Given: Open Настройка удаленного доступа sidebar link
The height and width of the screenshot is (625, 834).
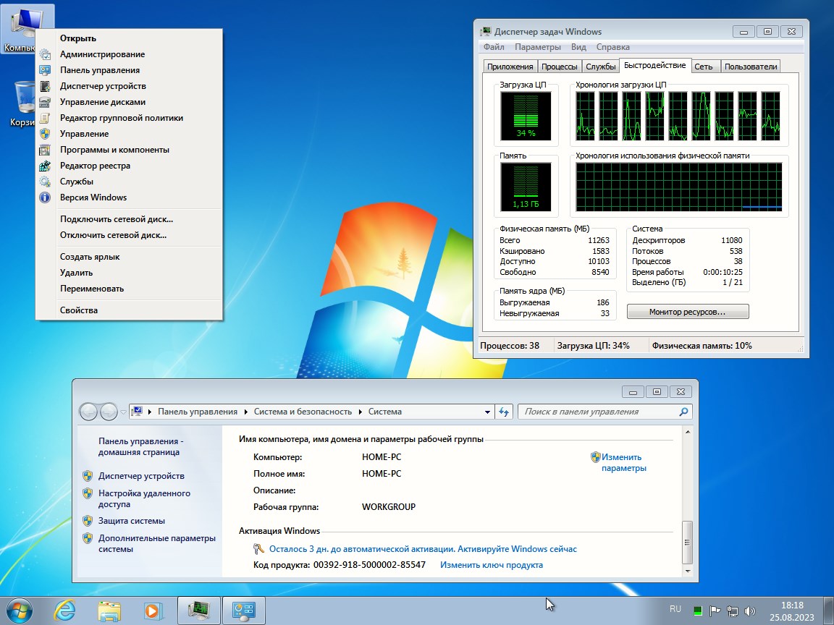Looking at the screenshot, I should click(x=144, y=498).
